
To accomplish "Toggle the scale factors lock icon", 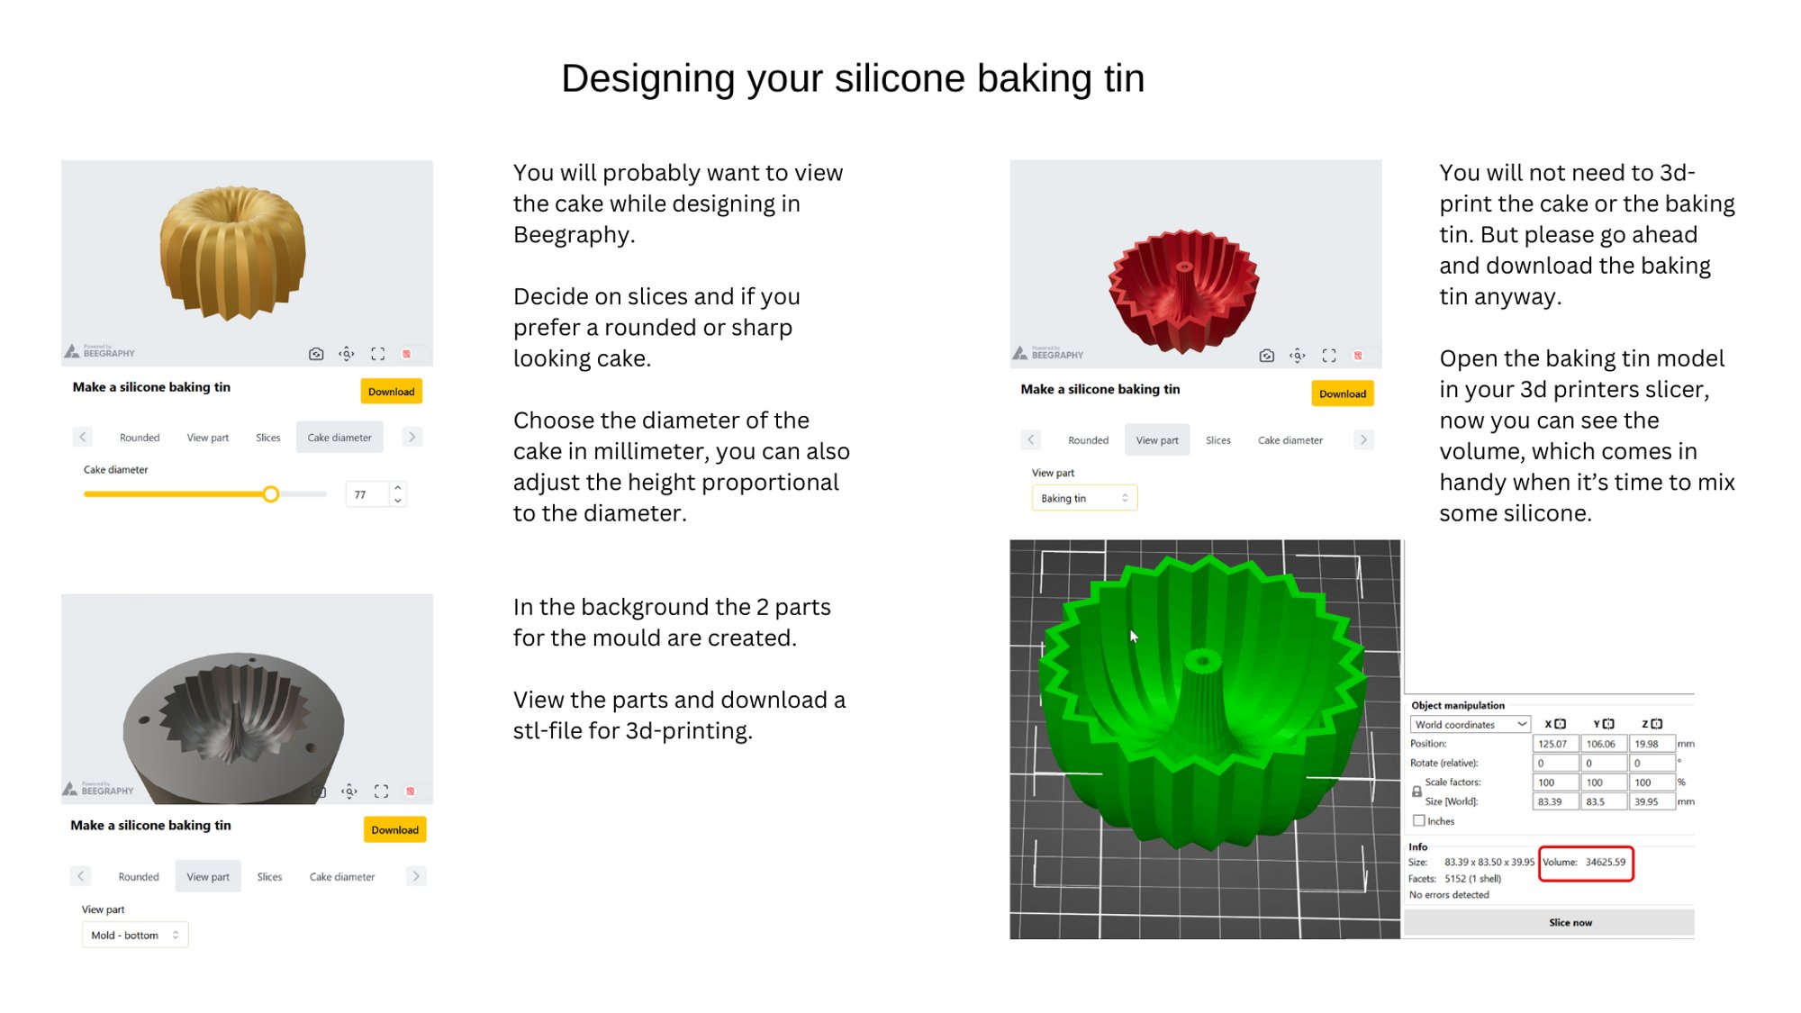I will (x=1416, y=791).
